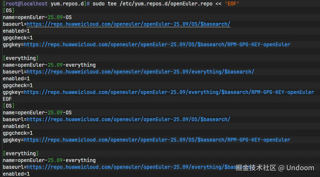Click the [everything] header before EOF

click(x=21, y=58)
